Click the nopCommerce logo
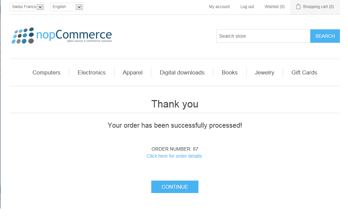This screenshot has height=221, width=348. pyautogui.click(x=62, y=36)
